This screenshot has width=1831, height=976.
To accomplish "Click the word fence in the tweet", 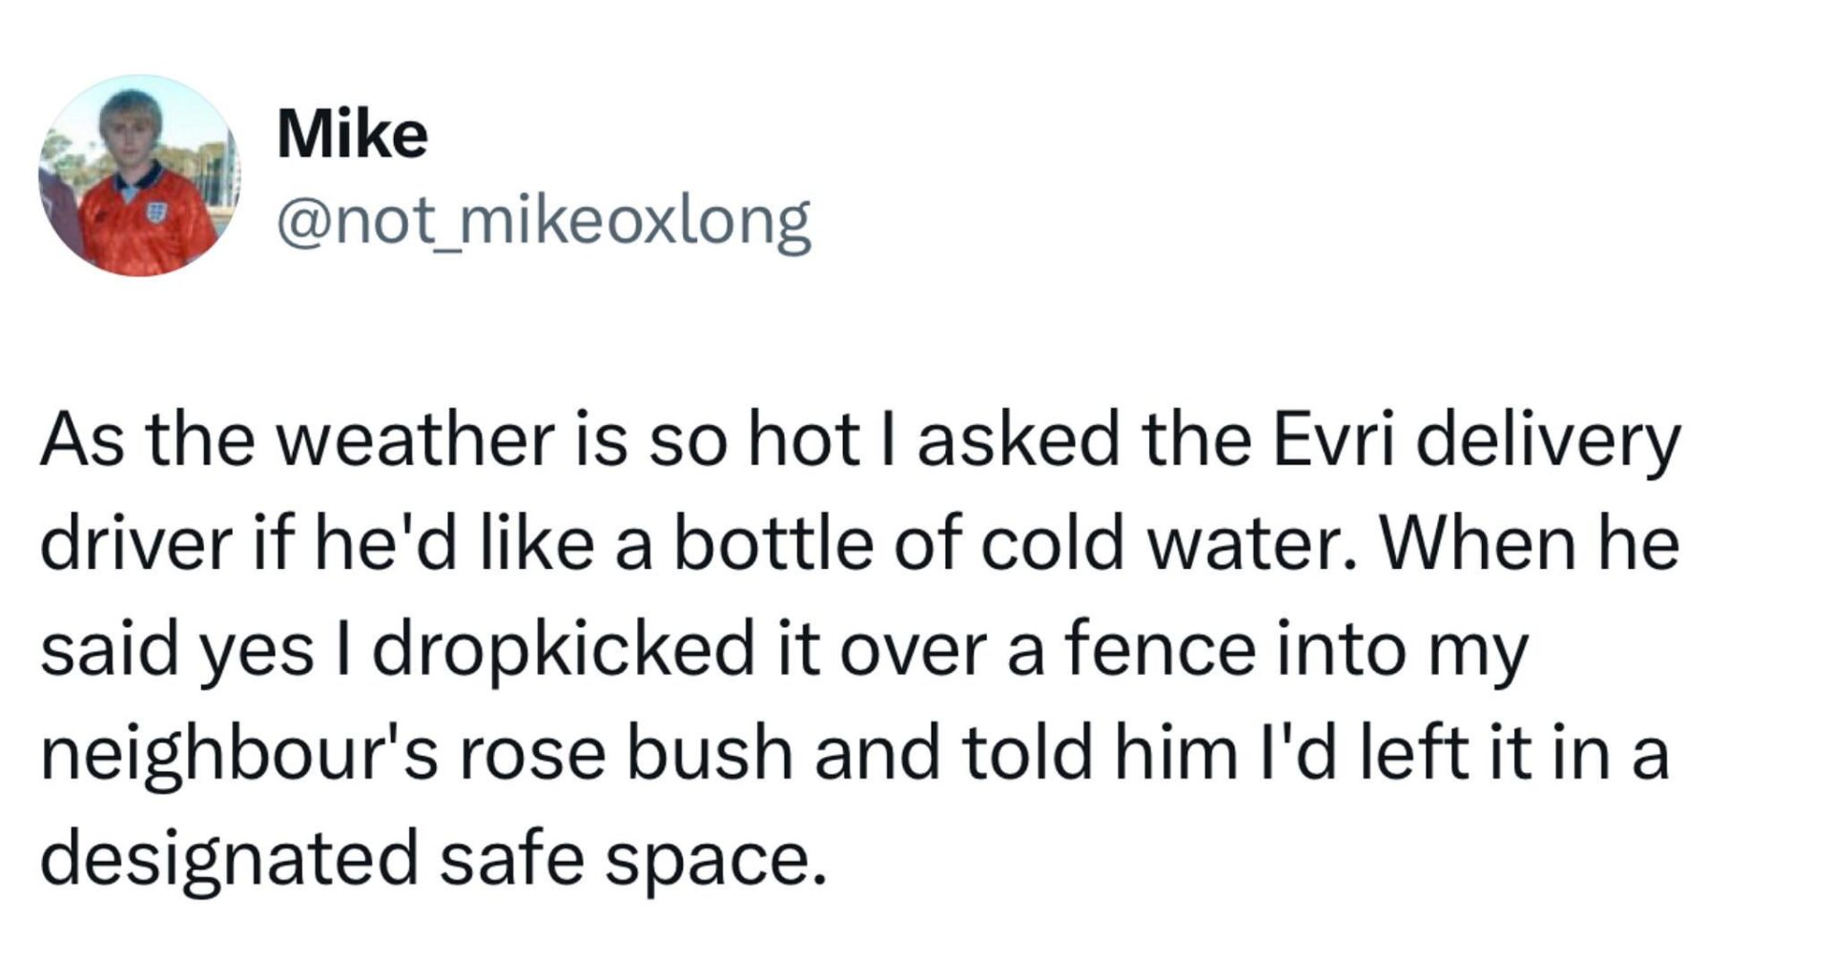I will (x=1159, y=650).
